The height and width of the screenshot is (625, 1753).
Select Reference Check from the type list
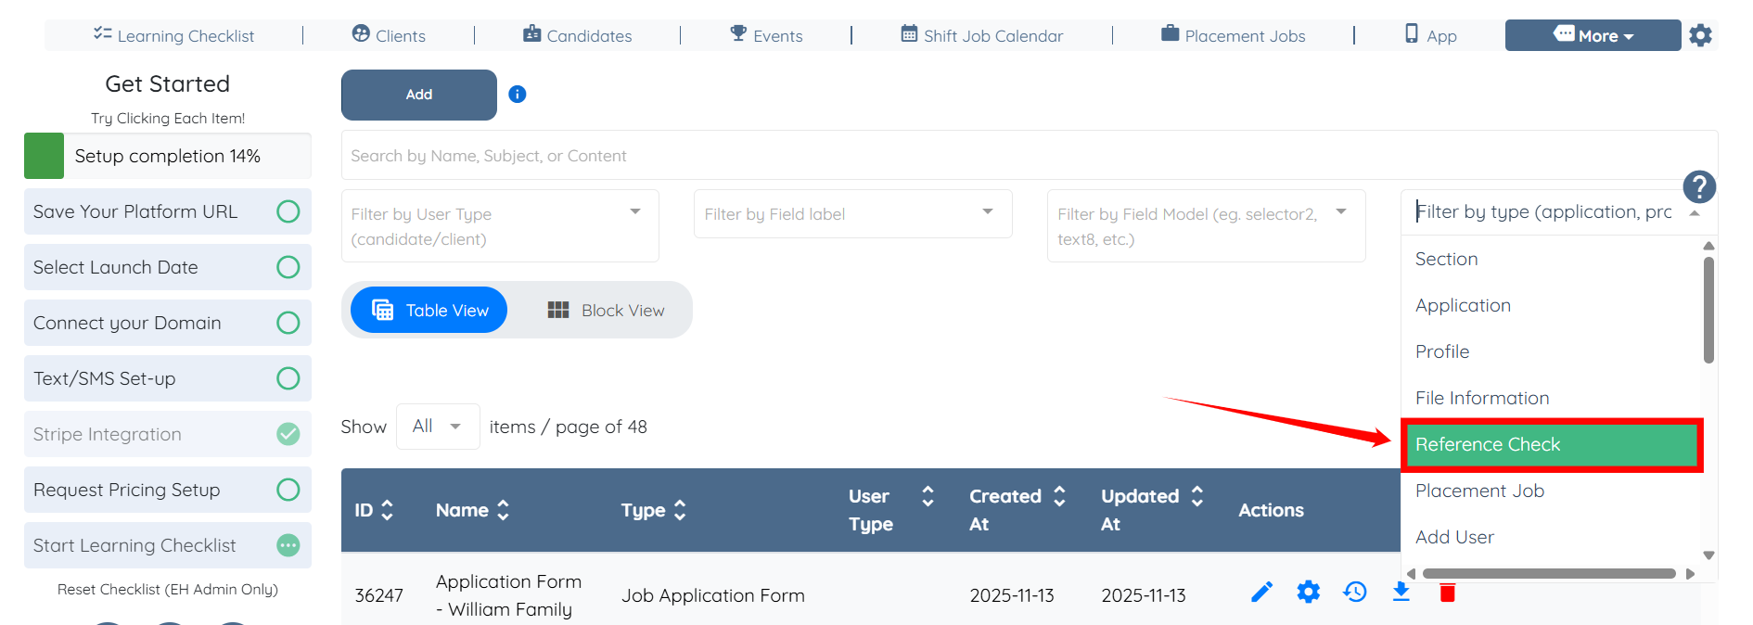click(1551, 444)
